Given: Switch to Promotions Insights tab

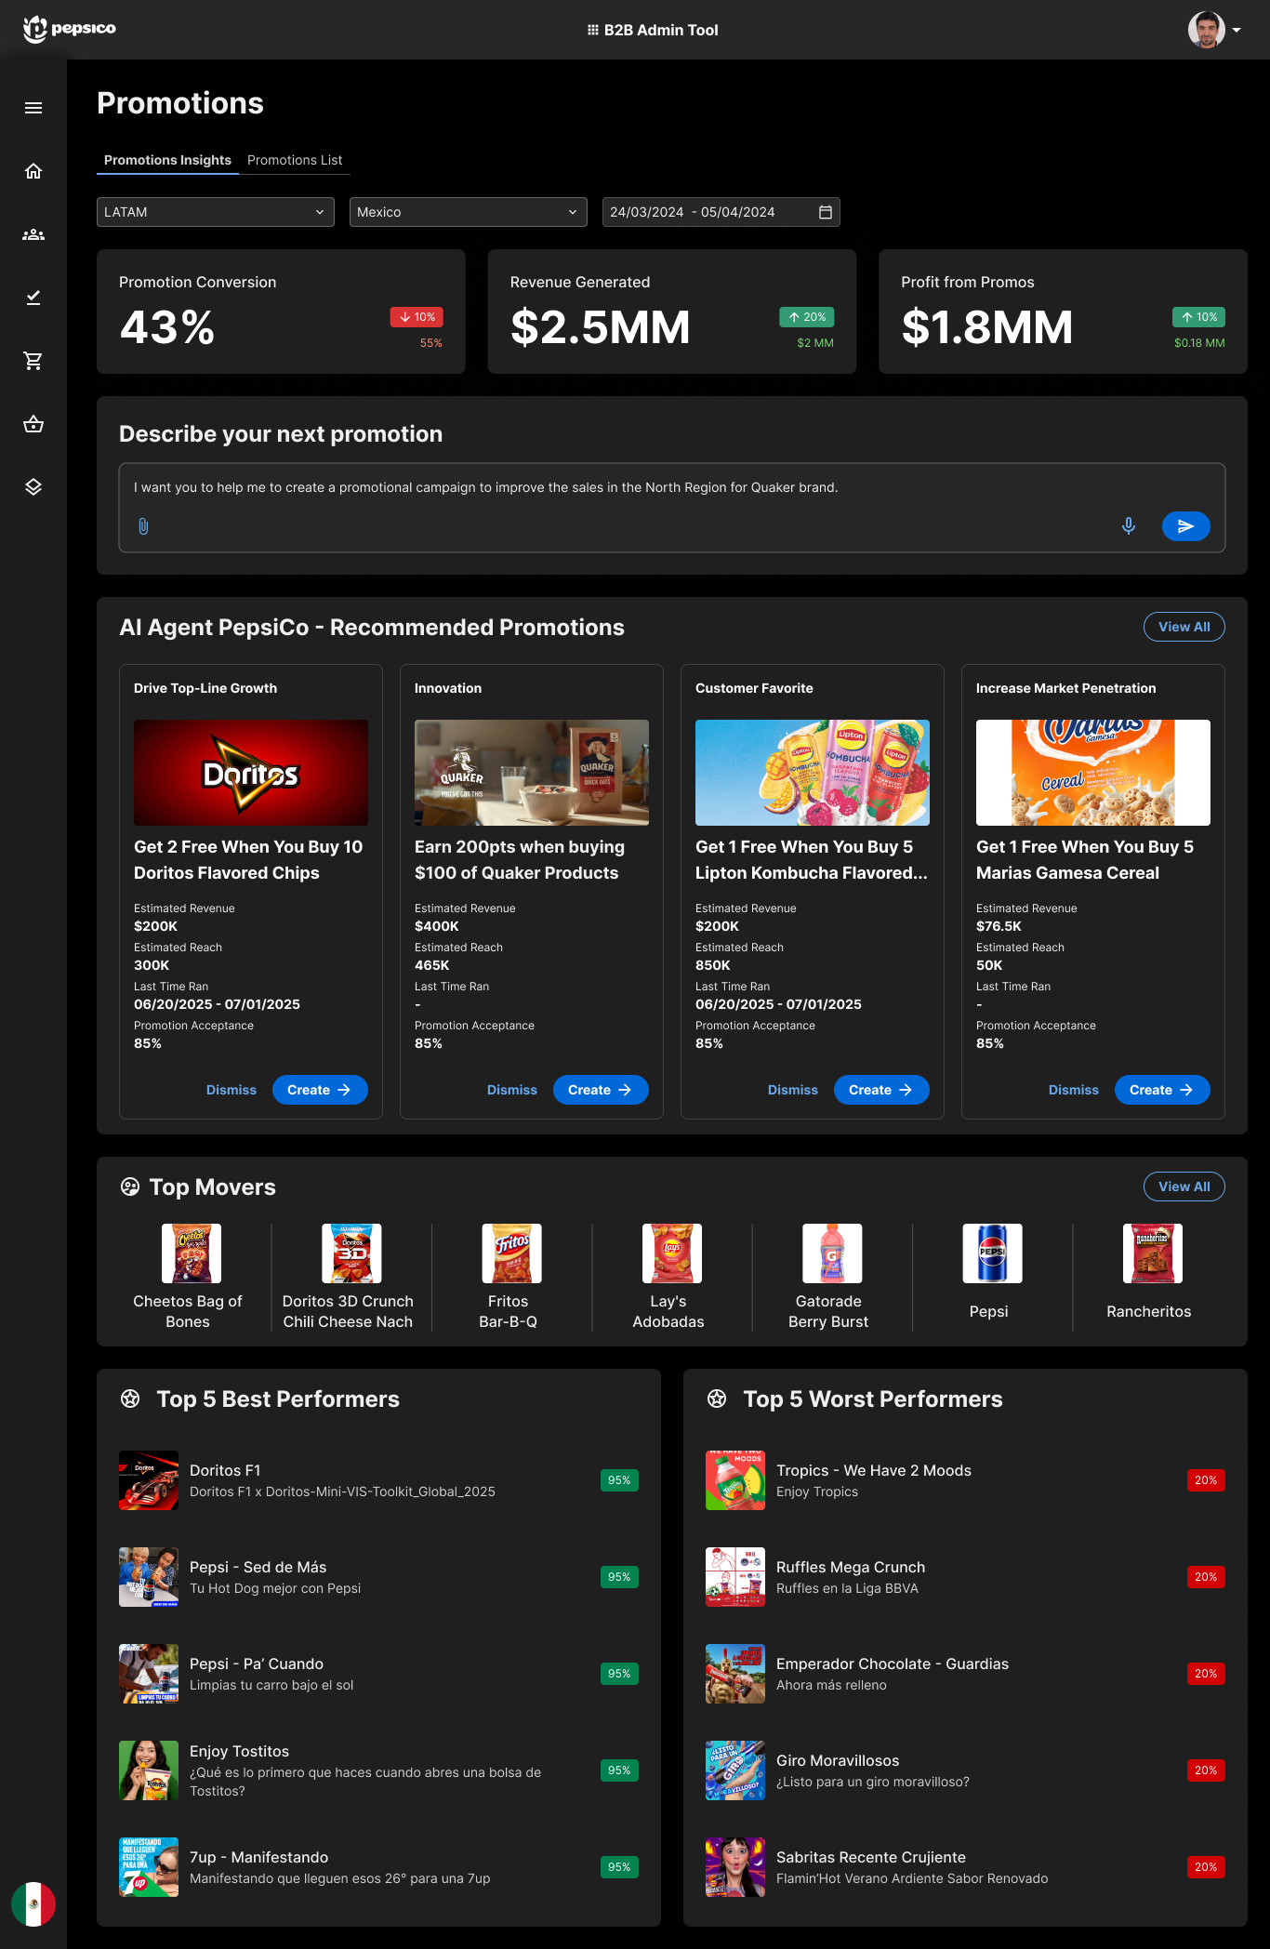Looking at the screenshot, I should (x=167, y=160).
